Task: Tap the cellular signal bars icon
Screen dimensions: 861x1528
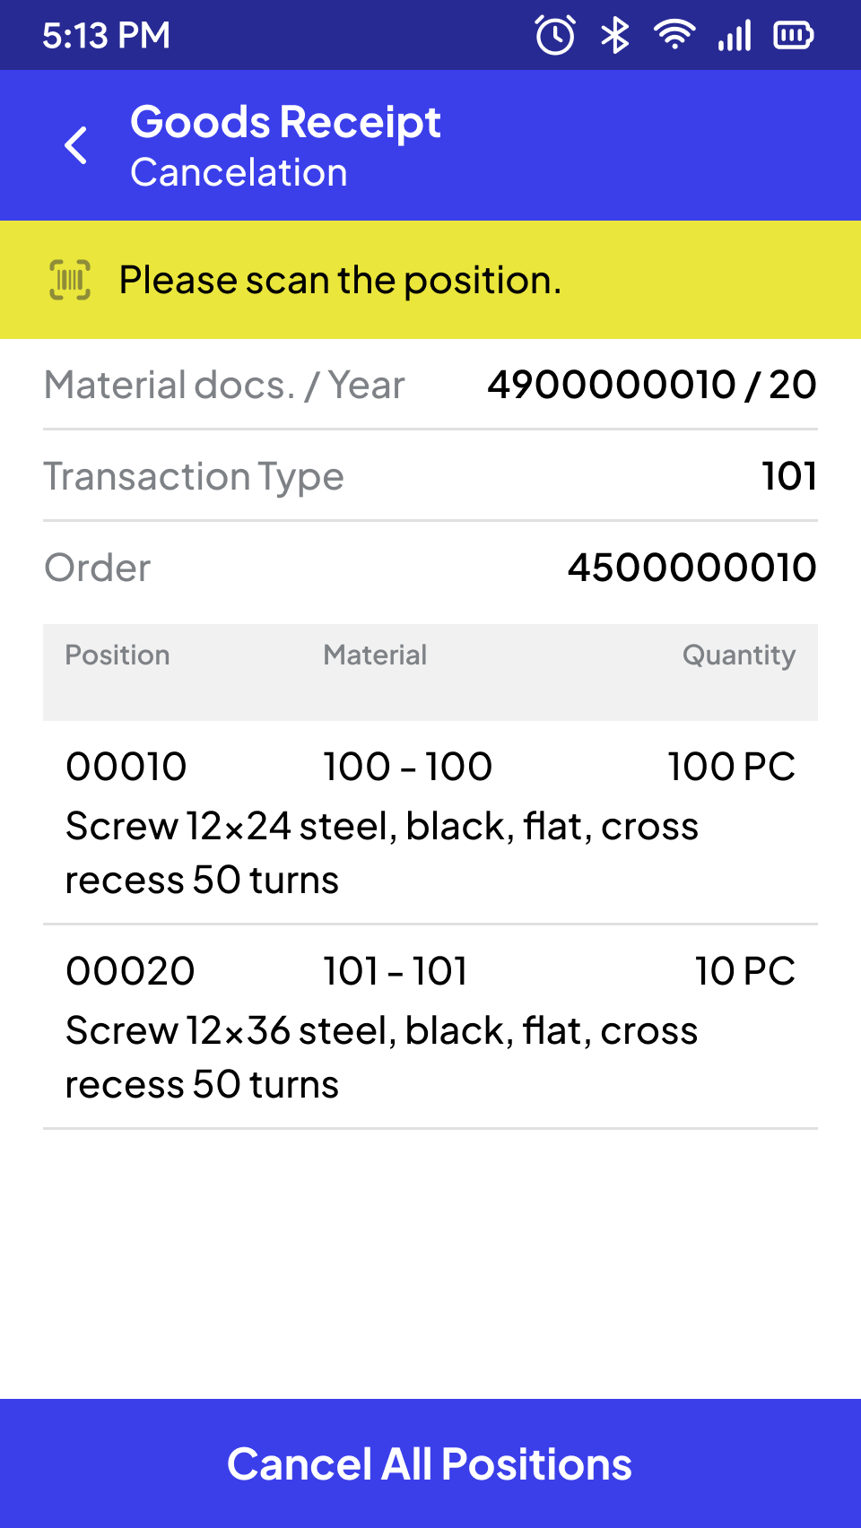Action: coord(735,36)
